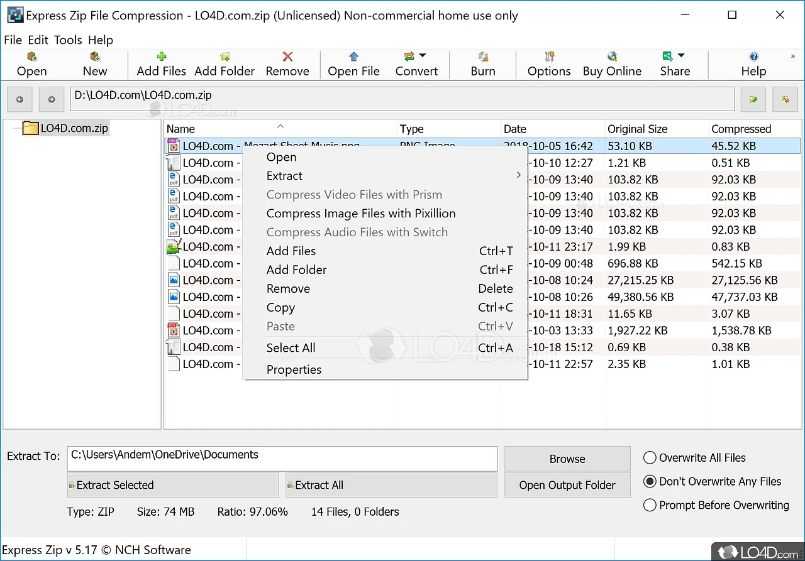Image resolution: width=805 pixels, height=561 pixels.
Task: Open the Convert dropdown arrow
Action: 423,56
